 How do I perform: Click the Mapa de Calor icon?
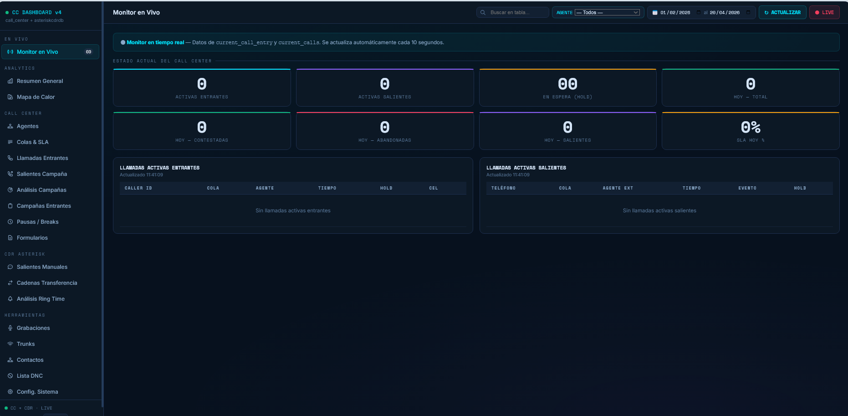coord(10,97)
